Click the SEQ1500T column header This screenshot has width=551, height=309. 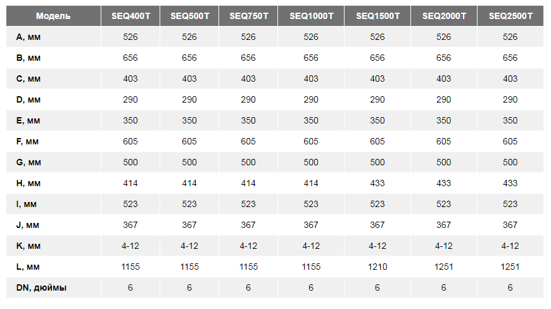coord(377,16)
